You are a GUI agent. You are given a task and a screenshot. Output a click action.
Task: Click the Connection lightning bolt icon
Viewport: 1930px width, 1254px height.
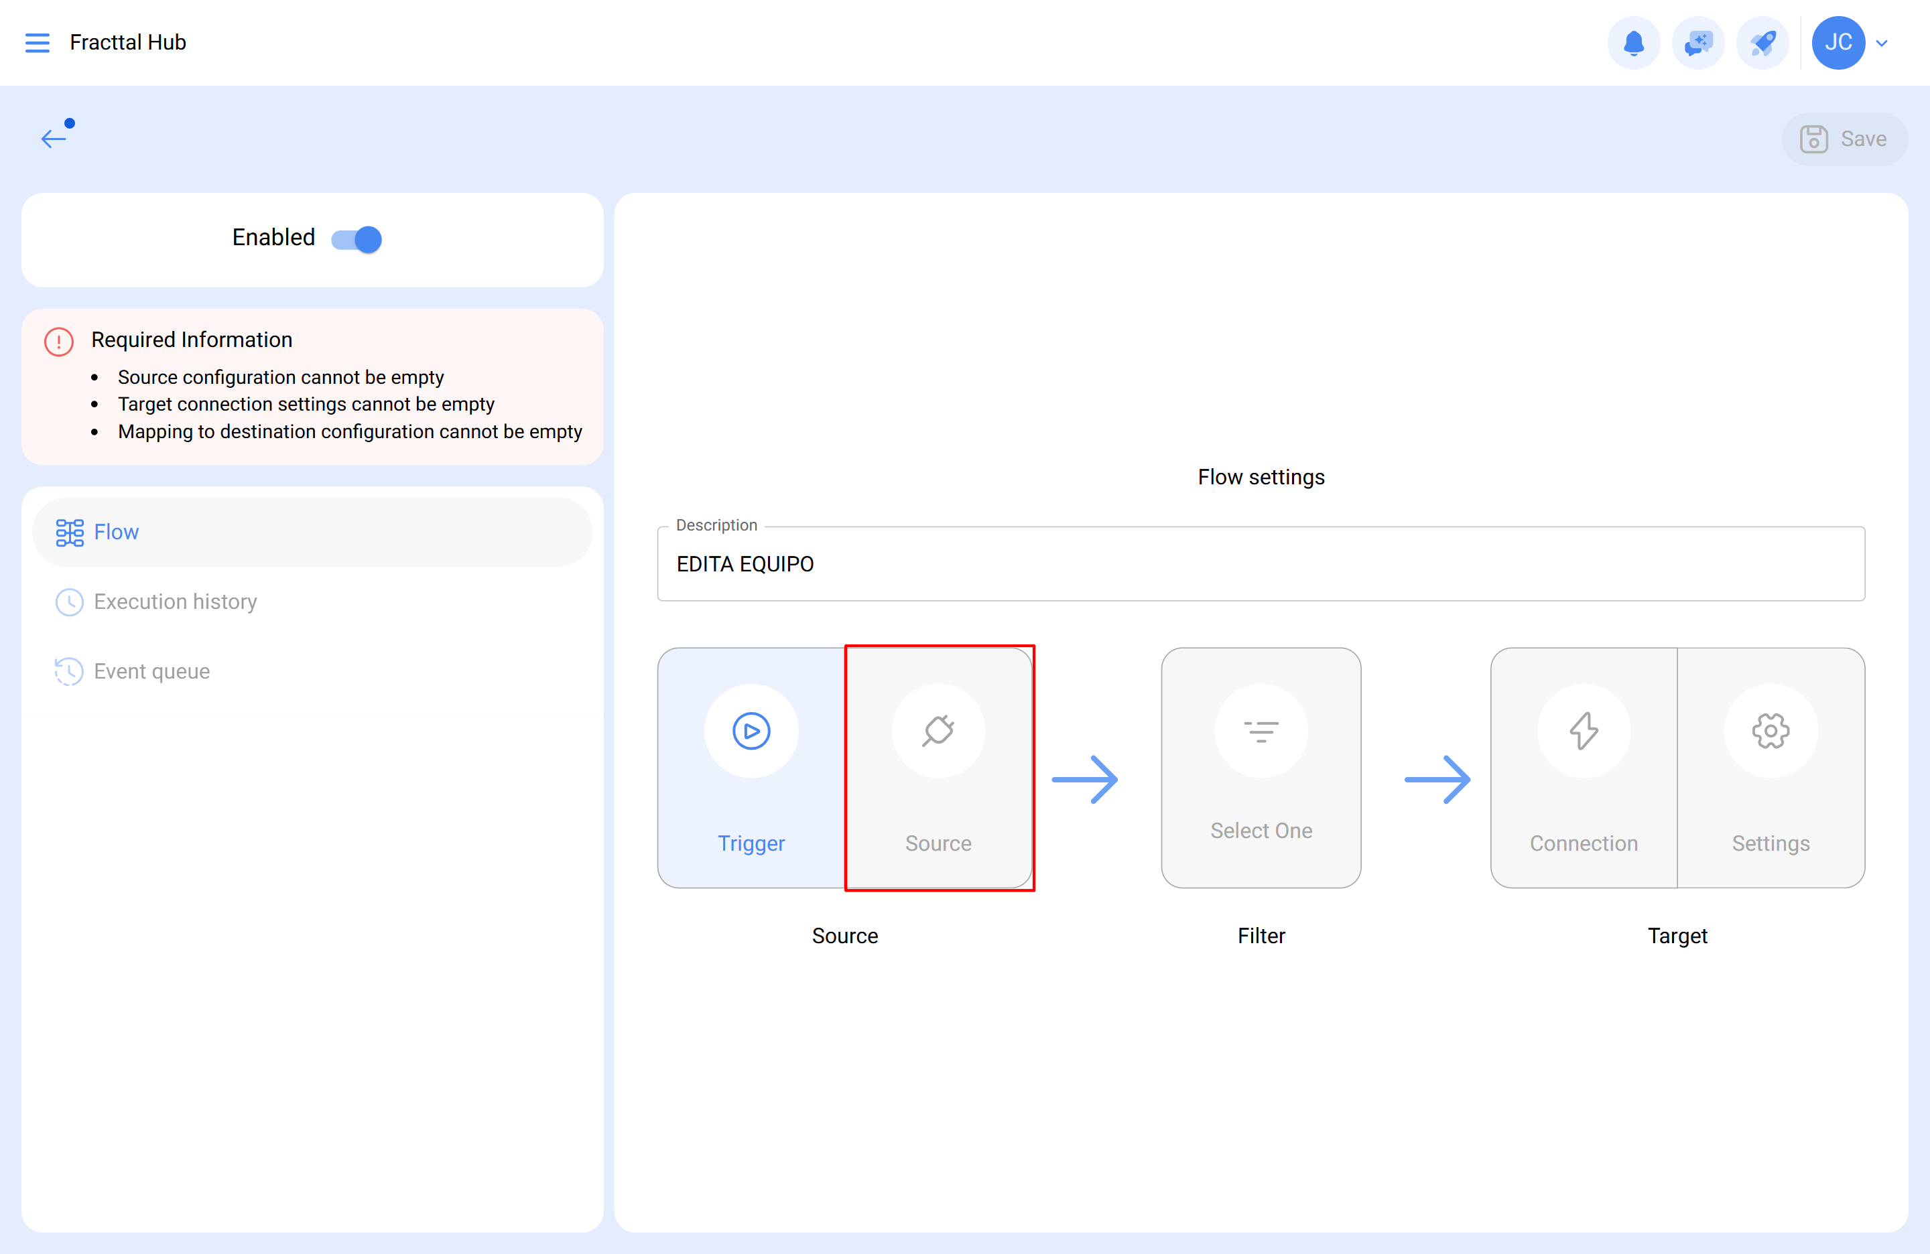(1583, 730)
